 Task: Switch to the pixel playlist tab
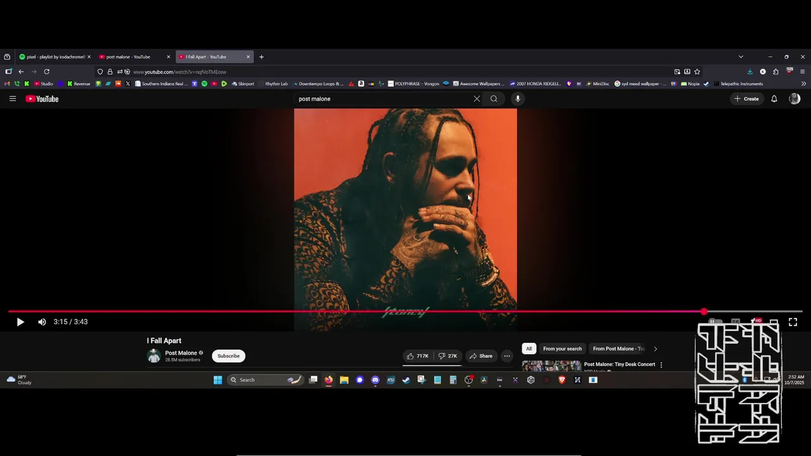pyautogui.click(x=55, y=57)
